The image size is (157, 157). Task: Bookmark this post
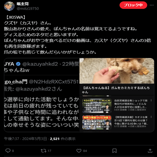[x=114, y=151]
